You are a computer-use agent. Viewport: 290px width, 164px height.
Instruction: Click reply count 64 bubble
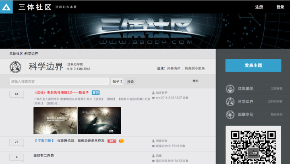[x=17, y=94]
